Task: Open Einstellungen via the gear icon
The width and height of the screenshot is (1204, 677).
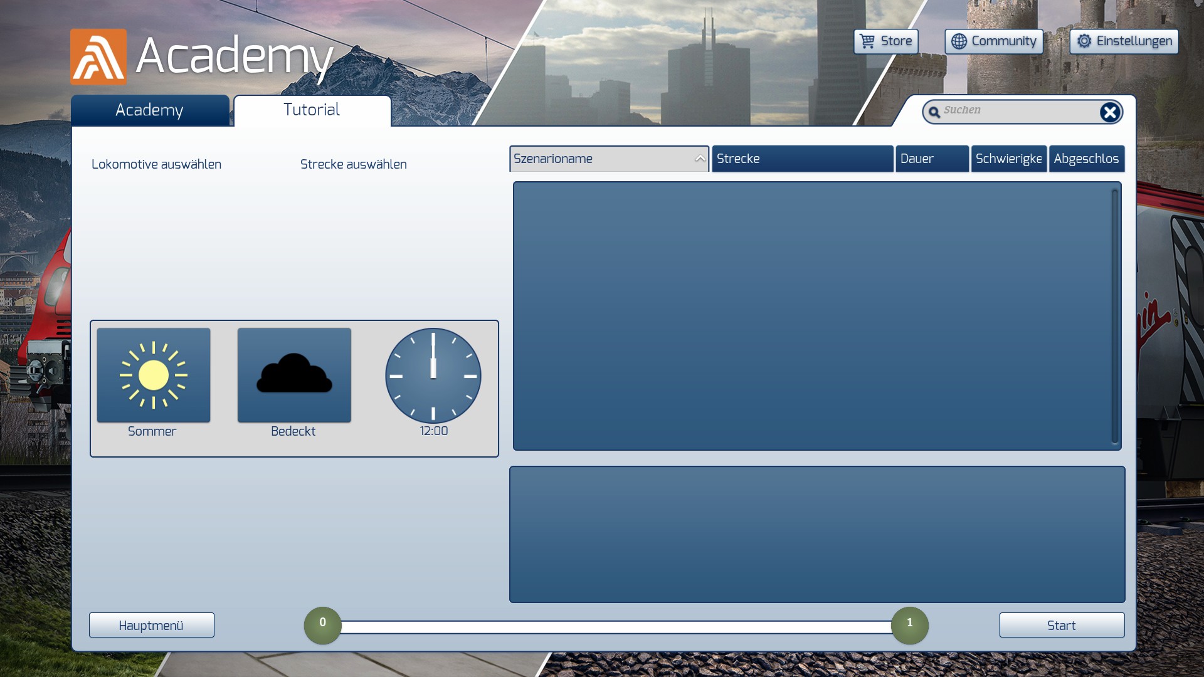Action: point(1084,41)
